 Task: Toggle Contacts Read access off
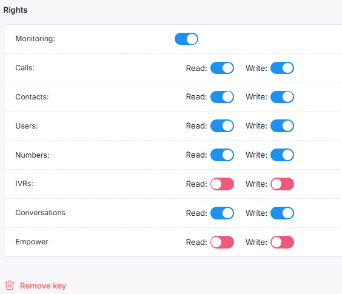222,97
